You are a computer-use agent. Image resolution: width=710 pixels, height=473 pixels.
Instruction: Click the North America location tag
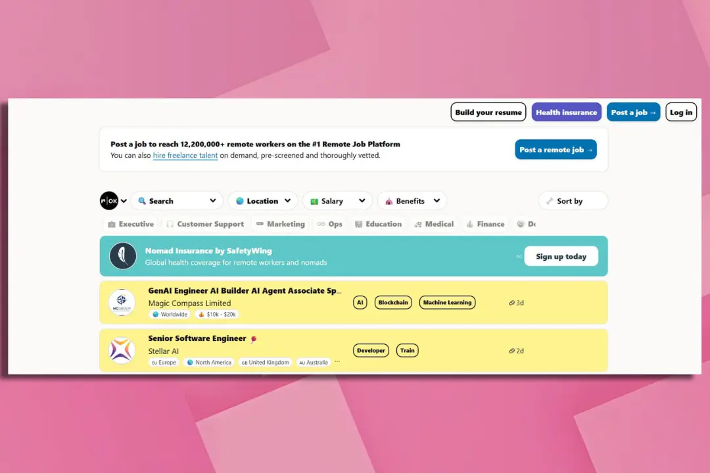tap(209, 363)
